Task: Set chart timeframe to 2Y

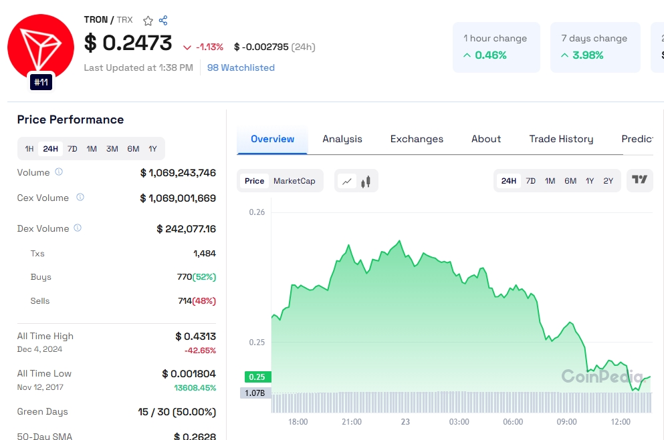Action: [x=608, y=181]
